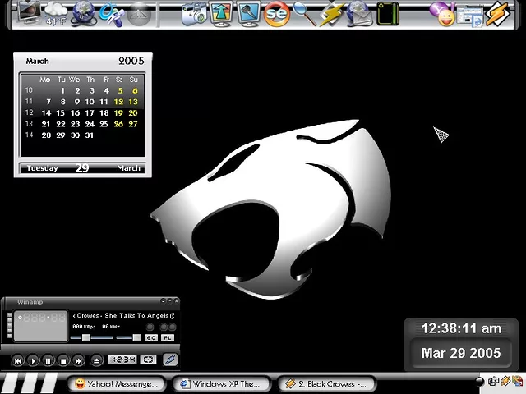Play the track in Winamp
The height and width of the screenshot is (394, 526).
33,360
